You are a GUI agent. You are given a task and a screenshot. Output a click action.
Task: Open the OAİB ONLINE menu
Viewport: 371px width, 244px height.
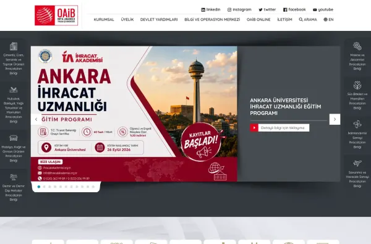[x=258, y=20]
